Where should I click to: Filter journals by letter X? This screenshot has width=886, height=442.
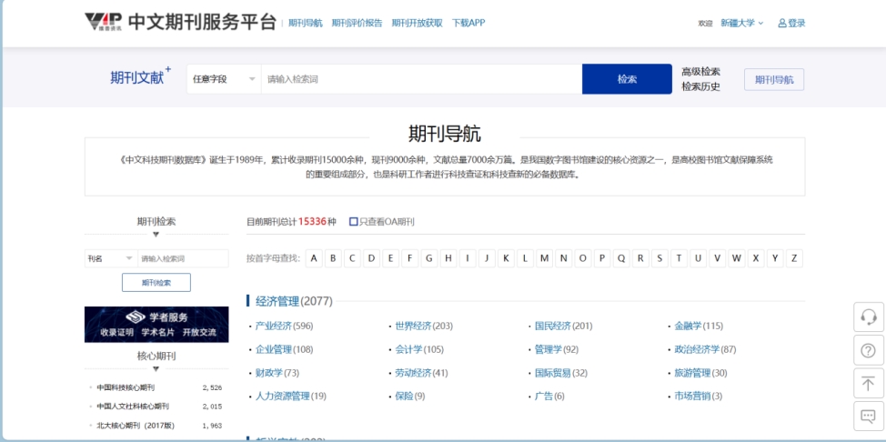pos(756,258)
